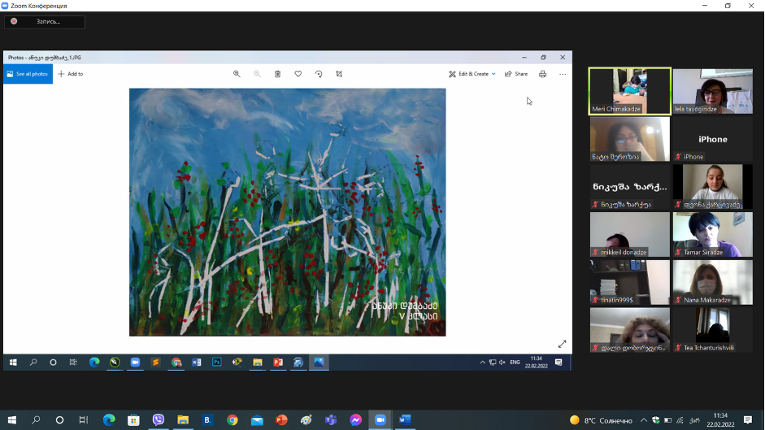Open Photos app icon in shared screen taskbar
Screen dimensions: 765x430
coord(319,363)
